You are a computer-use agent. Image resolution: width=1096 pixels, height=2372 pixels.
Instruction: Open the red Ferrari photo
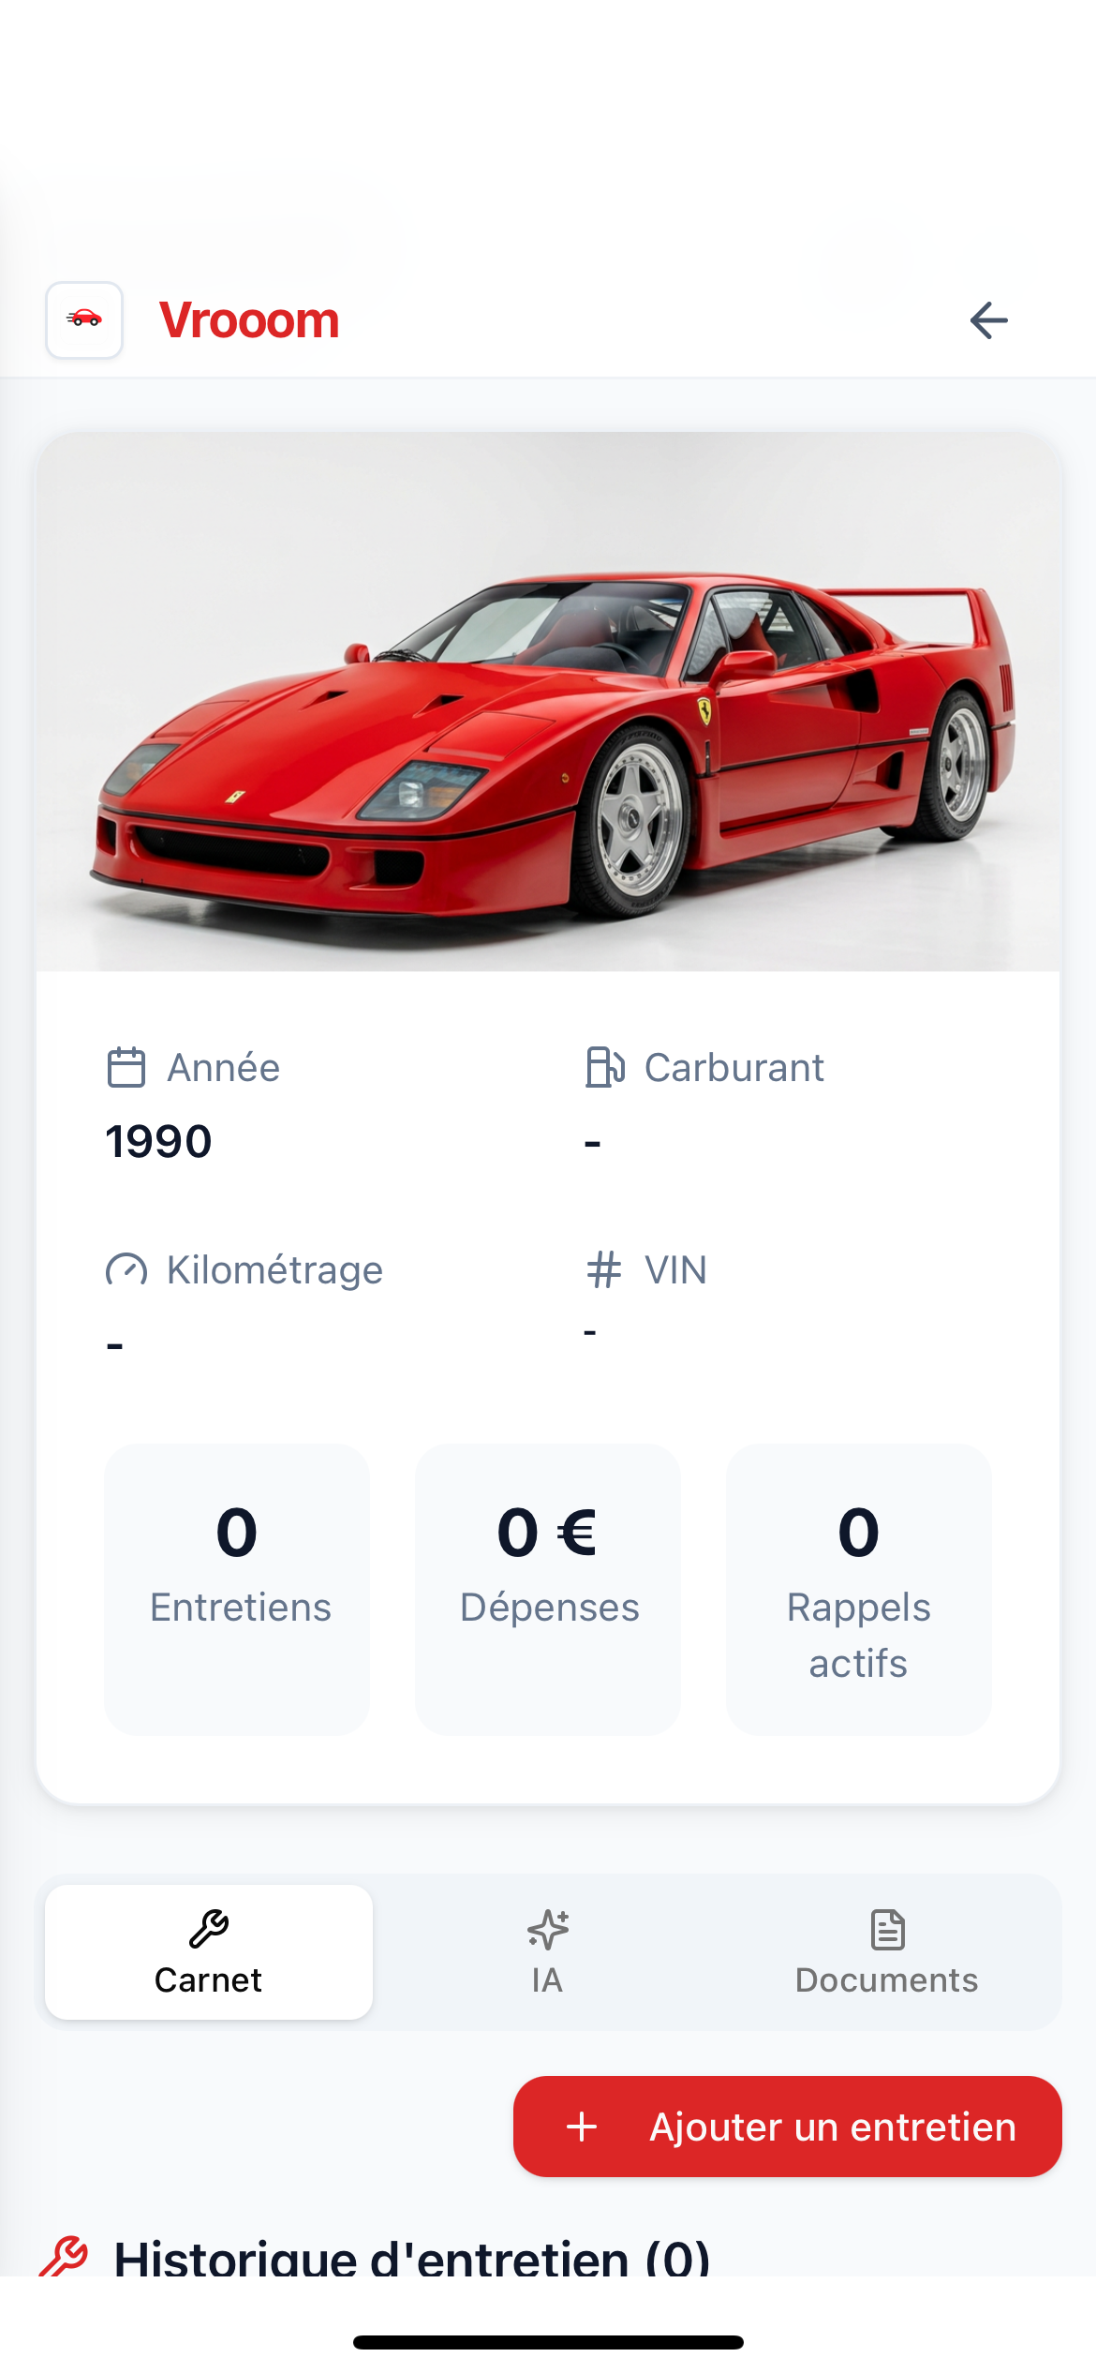coord(548,701)
